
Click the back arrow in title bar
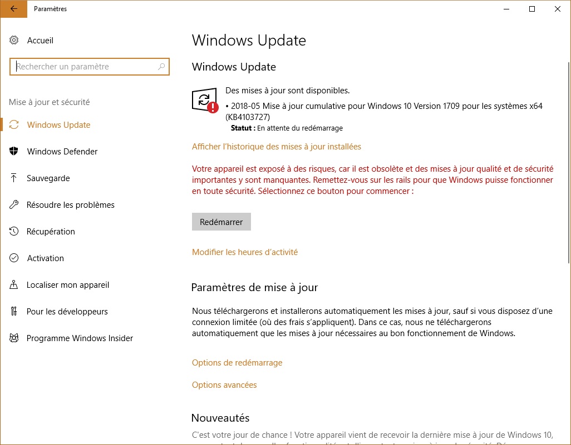[x=13, y=9]
